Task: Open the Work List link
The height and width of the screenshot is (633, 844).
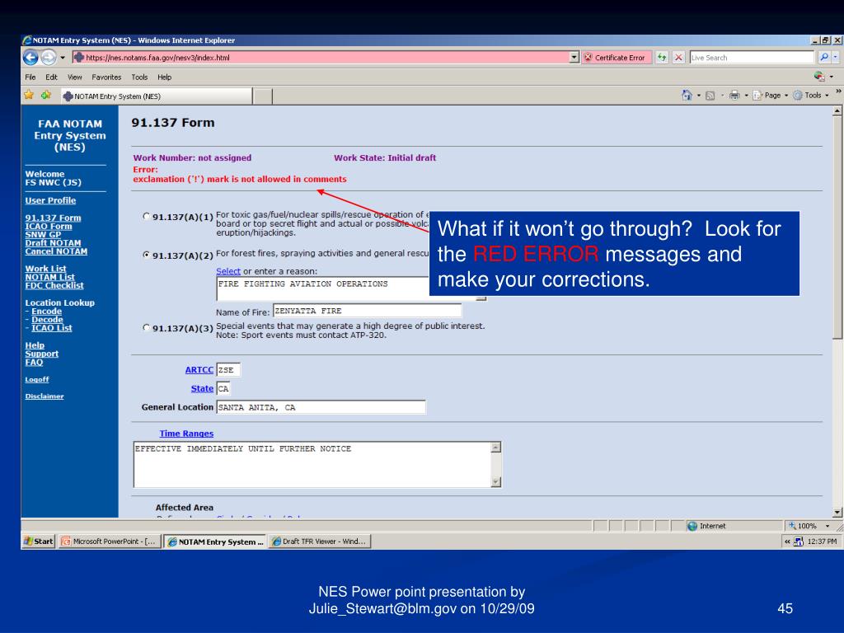Action: 45,269
